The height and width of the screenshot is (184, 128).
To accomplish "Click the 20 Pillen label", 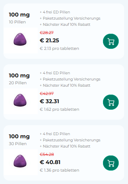I will [x=18, y=83].
